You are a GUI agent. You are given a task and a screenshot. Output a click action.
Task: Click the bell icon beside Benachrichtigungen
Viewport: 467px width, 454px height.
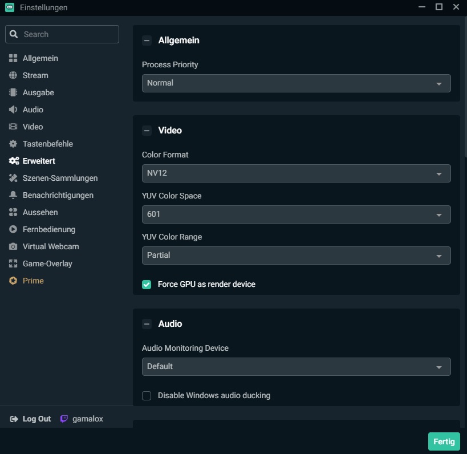[13, 195]
